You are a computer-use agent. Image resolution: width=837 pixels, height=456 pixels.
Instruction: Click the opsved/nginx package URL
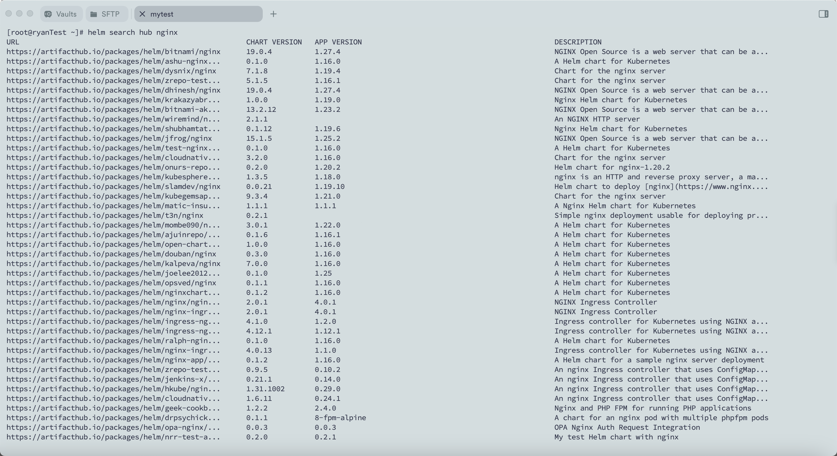coord(111,283)
